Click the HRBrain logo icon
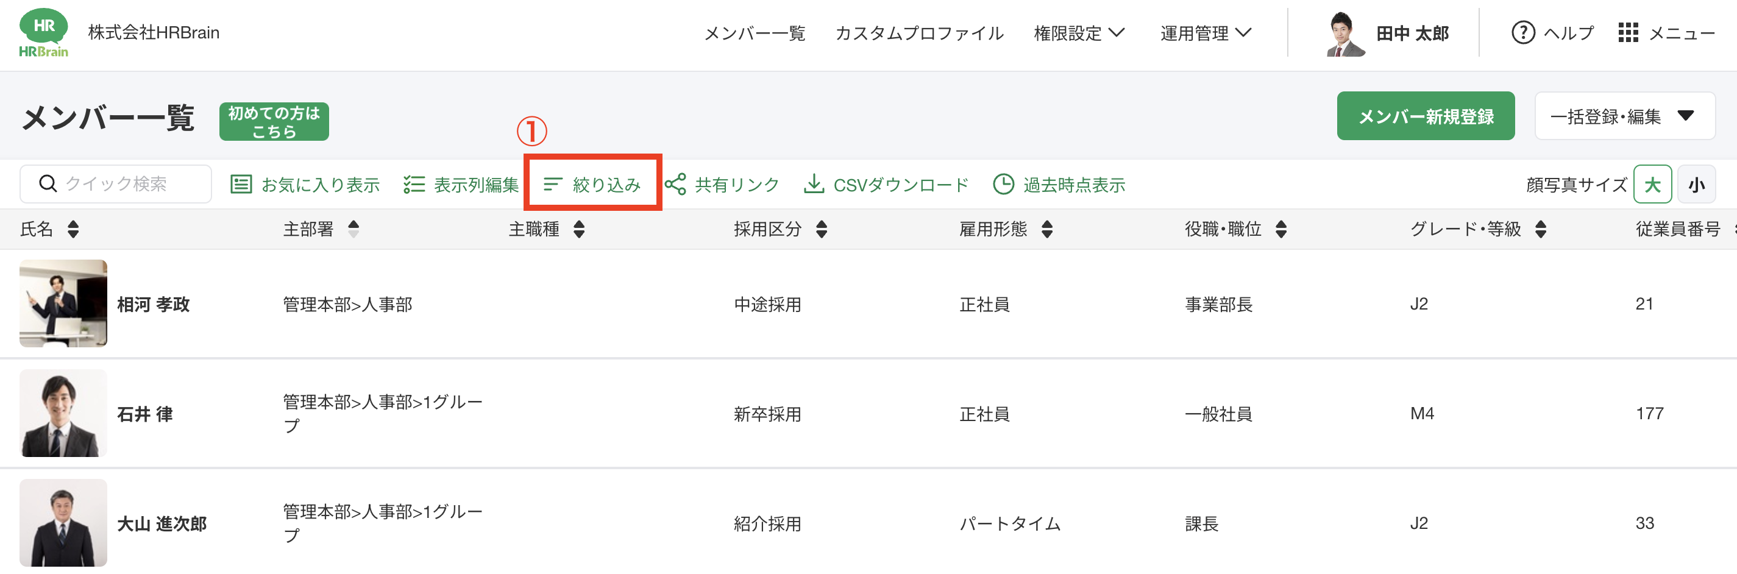Screen dimensions: 1737x574 pyautogui.click(x=44, y=32)
